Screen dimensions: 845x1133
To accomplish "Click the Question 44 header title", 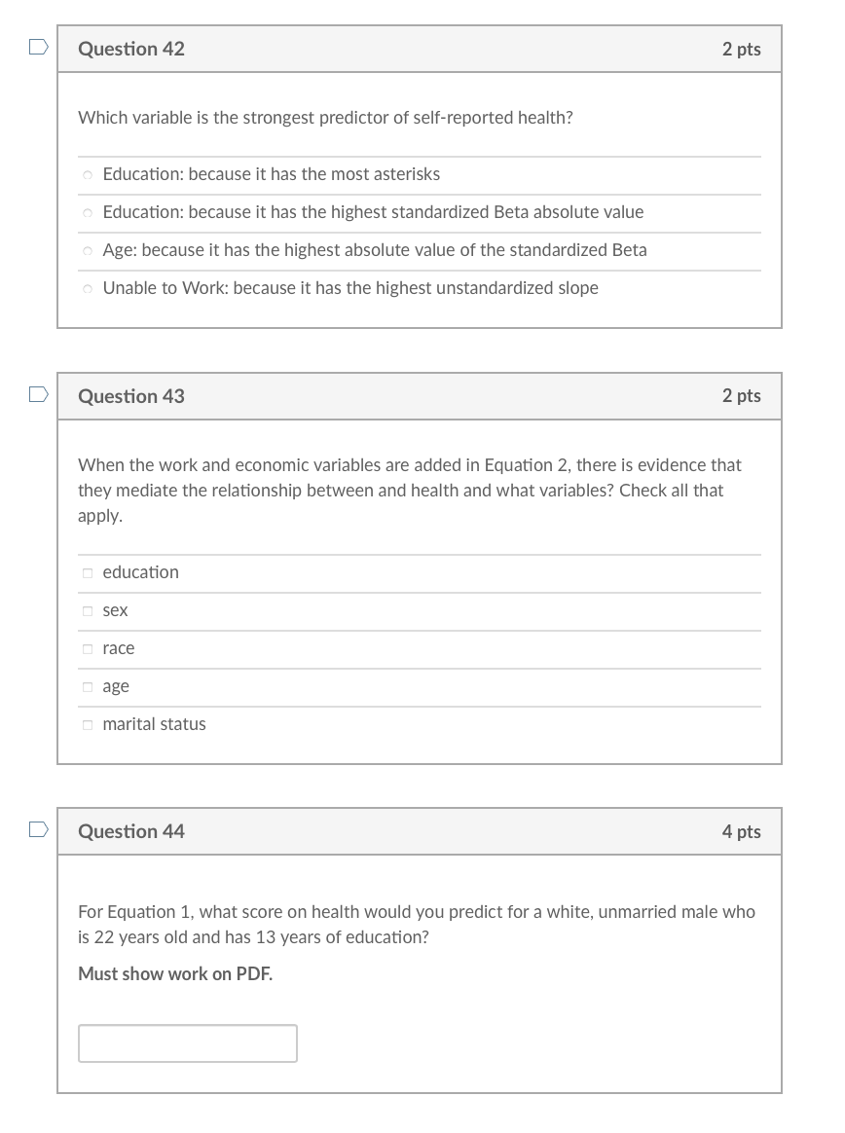I will pyautogui.click(x=130, y=831).
